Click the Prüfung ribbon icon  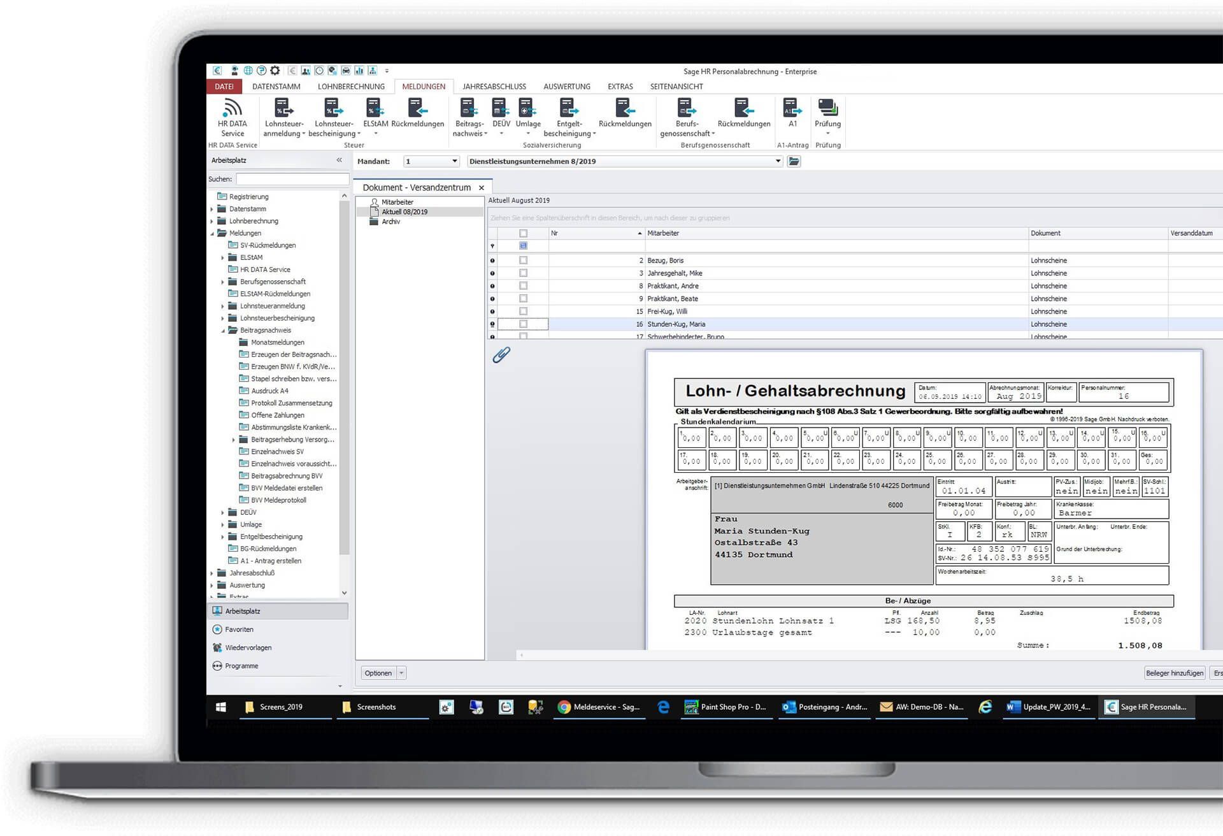pyautogui.click(x=827, y=108)
